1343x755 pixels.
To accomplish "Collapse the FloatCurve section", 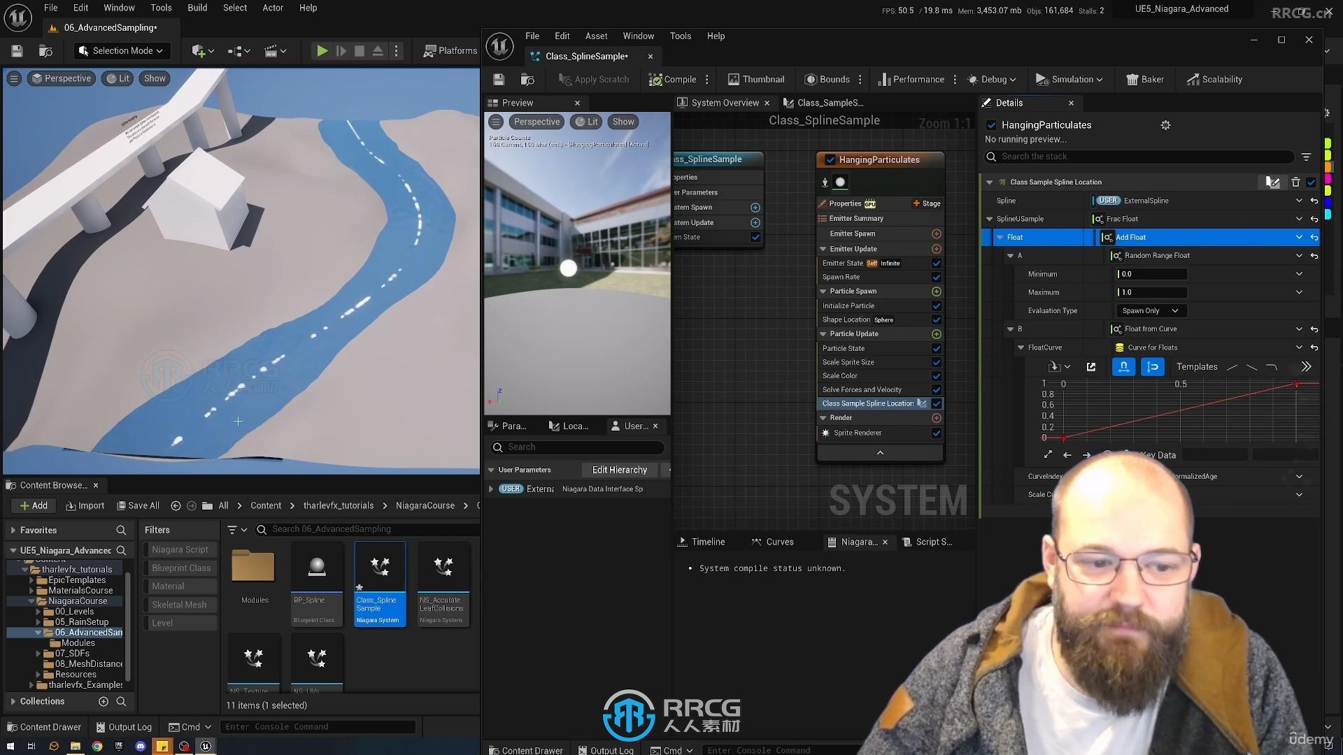I will tap(1021, 347).
